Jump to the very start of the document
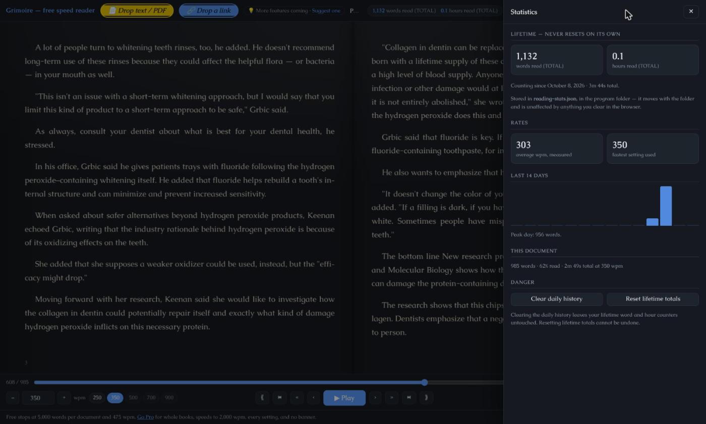This screenshot has width=706, height=424. click(x=262, y=397)
